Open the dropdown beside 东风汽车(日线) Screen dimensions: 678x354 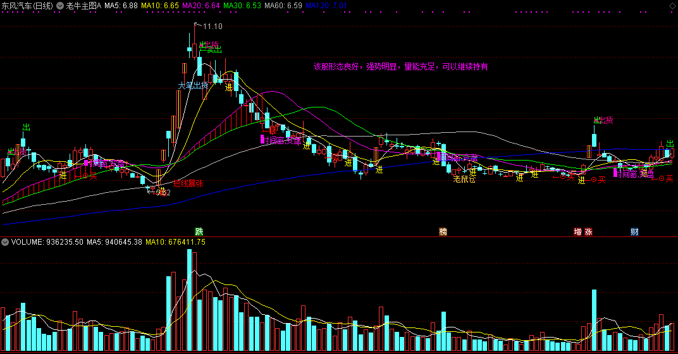[x=60, y=6]
